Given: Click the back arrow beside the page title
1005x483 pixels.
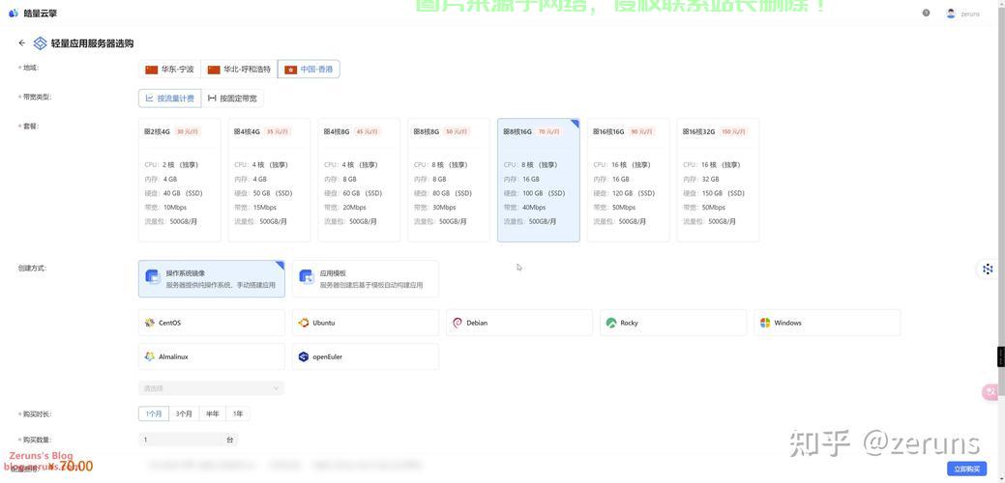Looking at the screenshot, I should click(x=22, y=43).
